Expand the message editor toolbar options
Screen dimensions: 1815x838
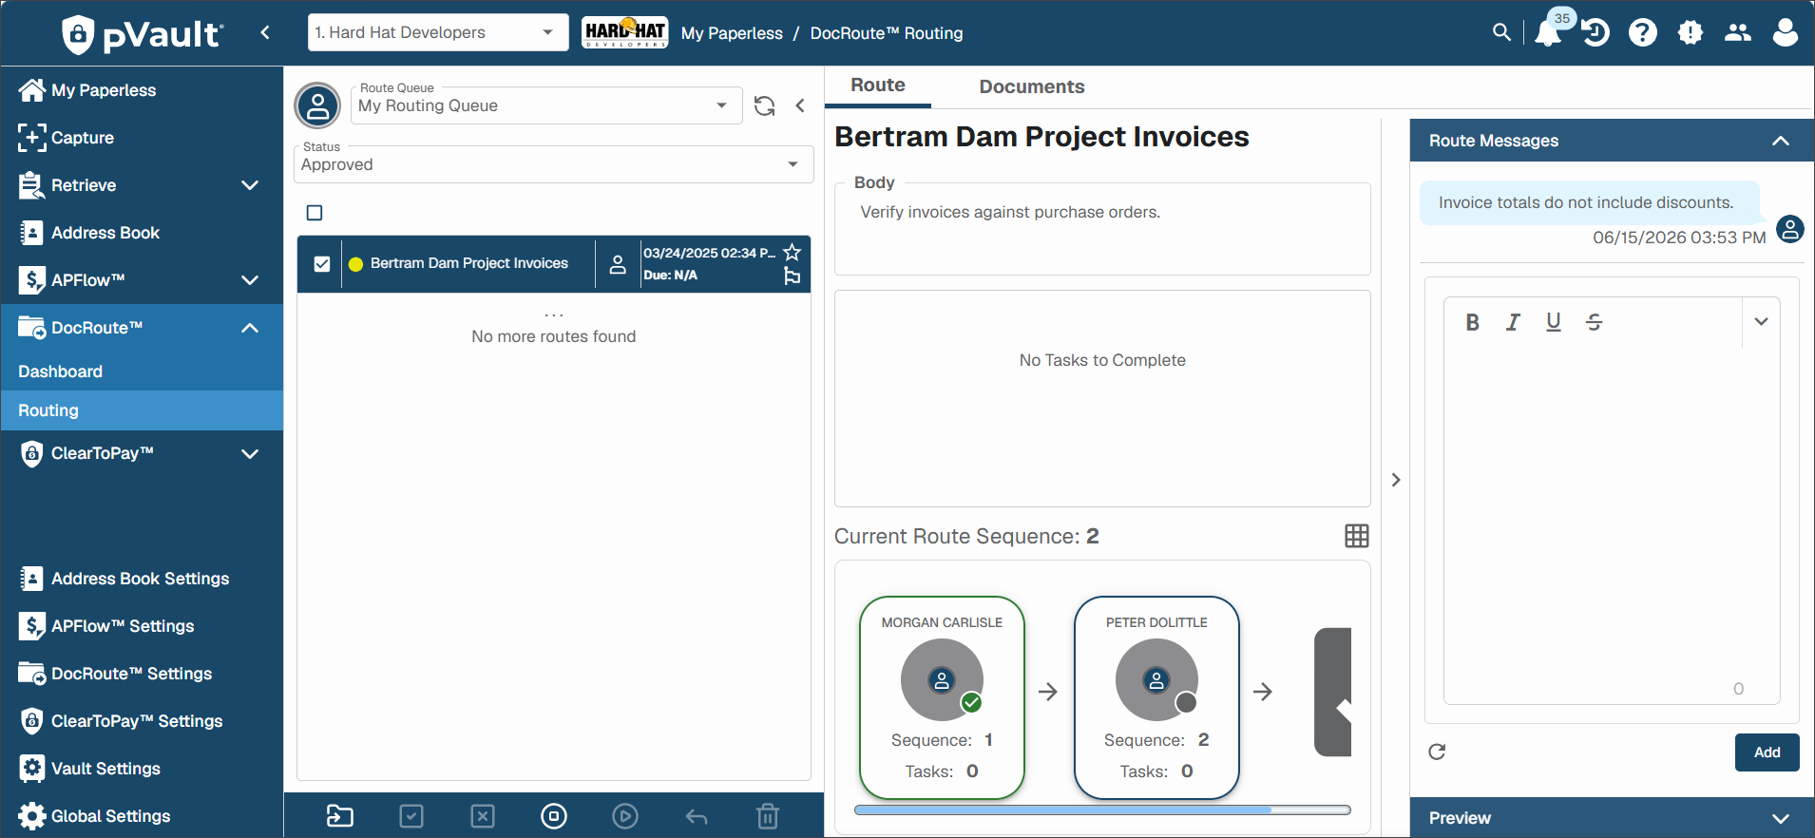pyautogui.click(x=1761, y=322)
